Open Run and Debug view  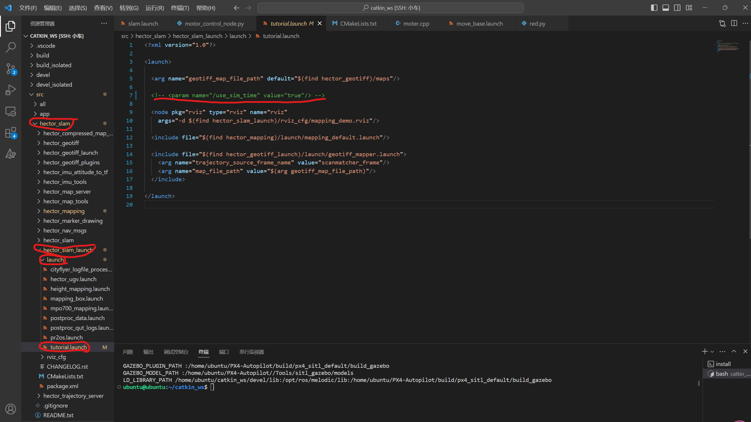click(x=11, y=90)
